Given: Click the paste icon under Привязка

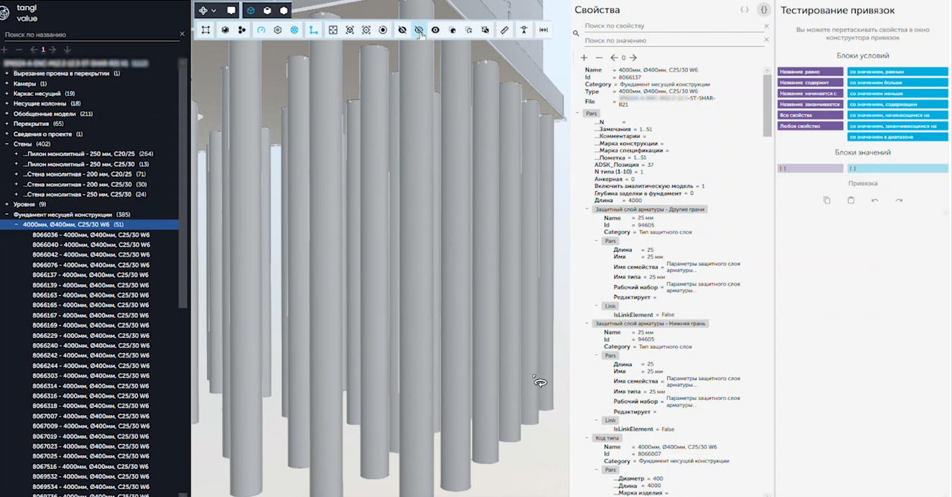Looking at the screenshot, I should [851, 201].
